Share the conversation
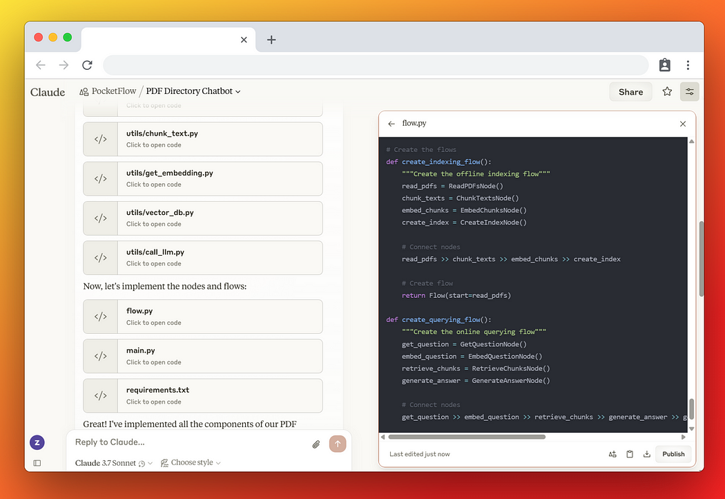 pyautogui.click(x=630, y=91)
